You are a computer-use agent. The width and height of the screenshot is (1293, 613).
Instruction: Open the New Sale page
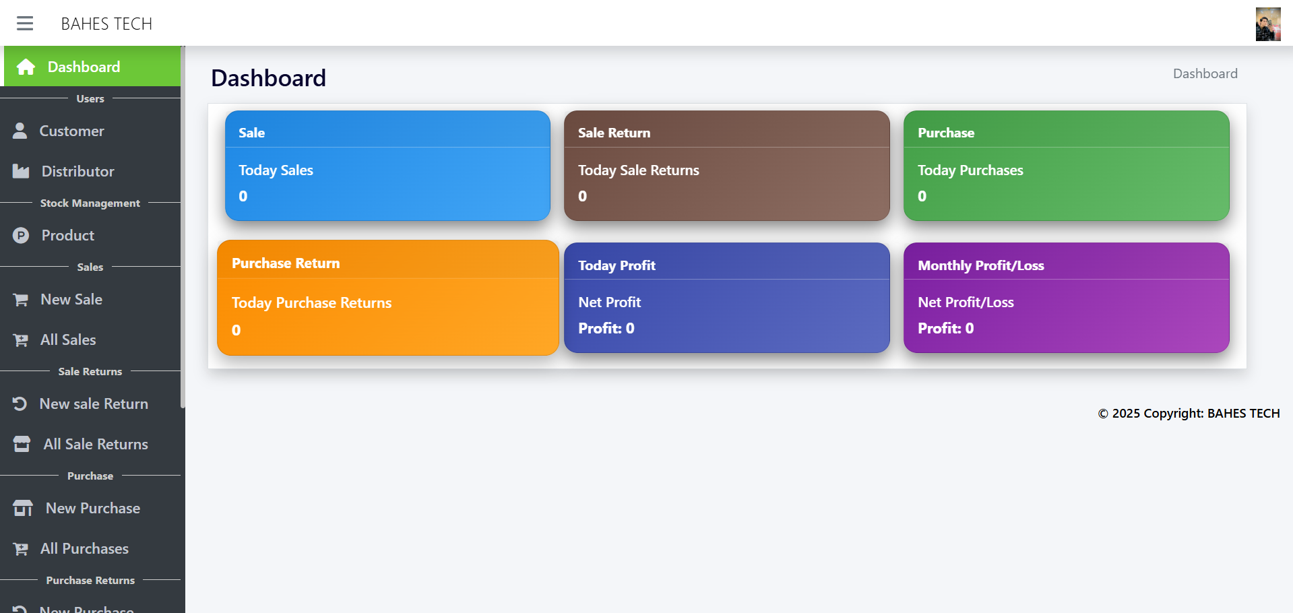[x=90, y=299]
